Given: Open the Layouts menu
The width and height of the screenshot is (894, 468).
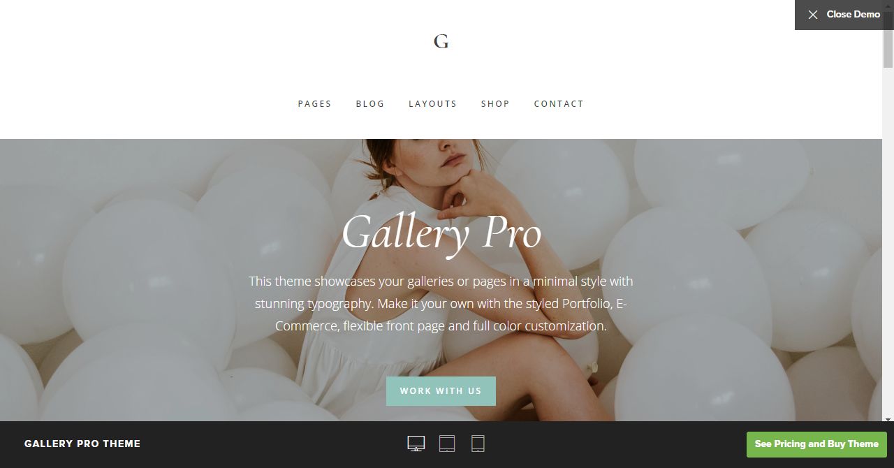Looking at the screenshot, I should click(x=432, y=103).
